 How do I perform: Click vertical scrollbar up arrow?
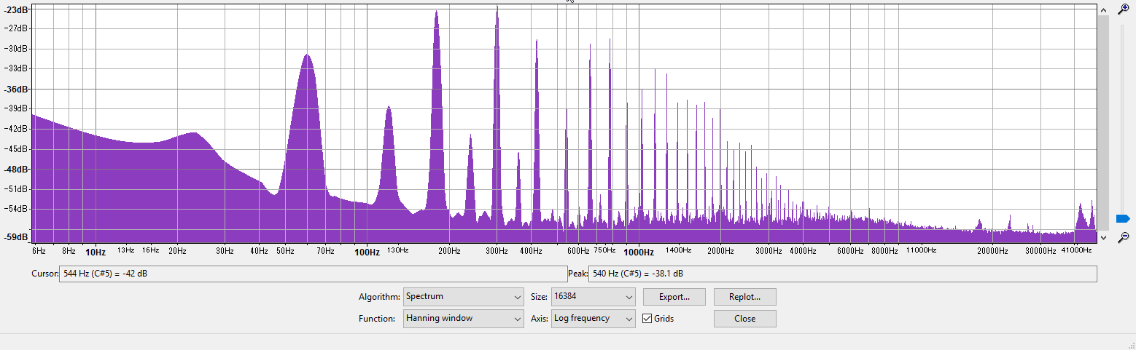tap(1103, 9)
